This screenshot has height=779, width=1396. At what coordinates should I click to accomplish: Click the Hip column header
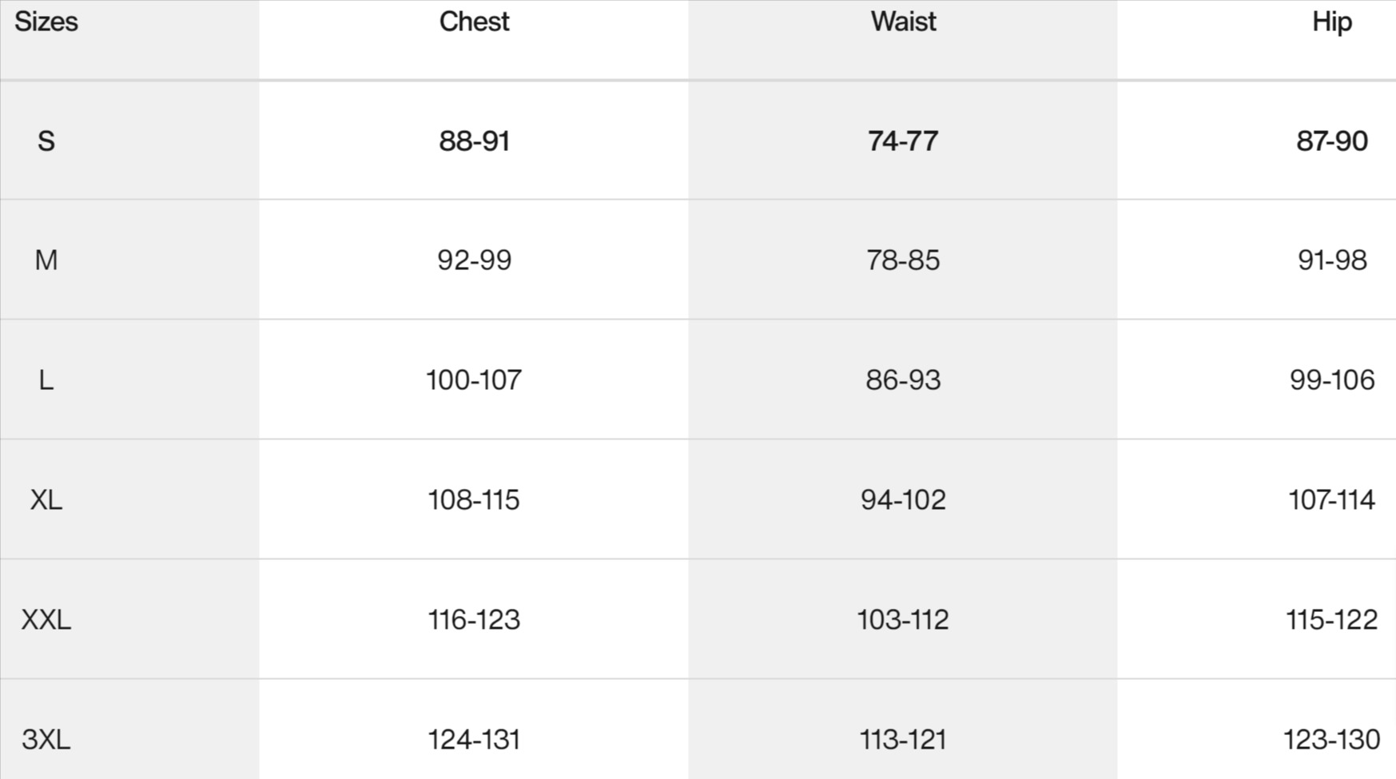pyautogui.click(x=1331, y=22)
